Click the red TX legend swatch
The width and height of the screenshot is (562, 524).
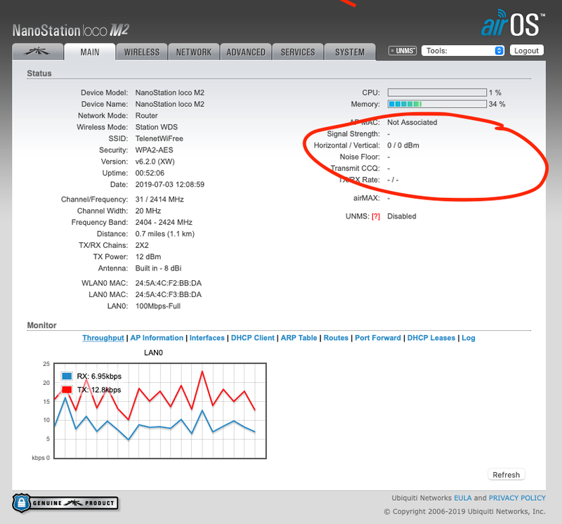pos(67,390)
